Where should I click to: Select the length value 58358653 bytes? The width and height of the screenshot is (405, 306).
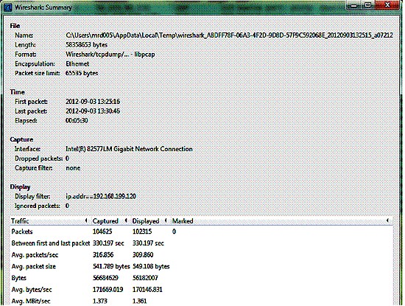click(x=87, y=45)
